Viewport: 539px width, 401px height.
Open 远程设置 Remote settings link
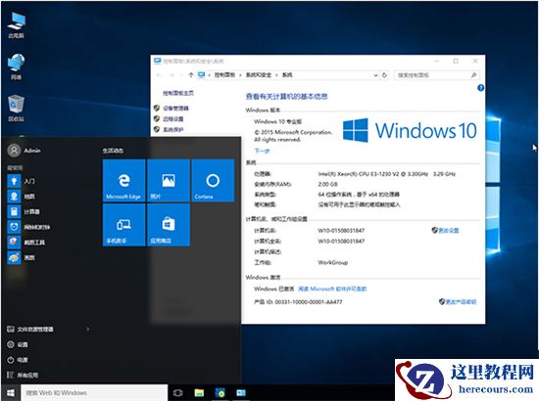click(172, 118)
